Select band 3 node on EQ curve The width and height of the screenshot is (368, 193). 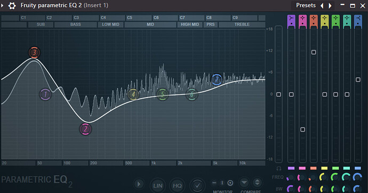coord(34,53)
